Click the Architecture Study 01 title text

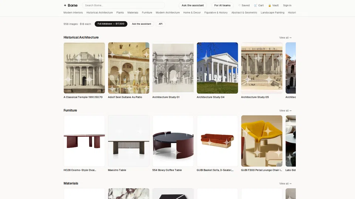tap(166, 97)
